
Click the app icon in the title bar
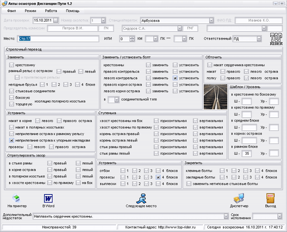(4, 3)
